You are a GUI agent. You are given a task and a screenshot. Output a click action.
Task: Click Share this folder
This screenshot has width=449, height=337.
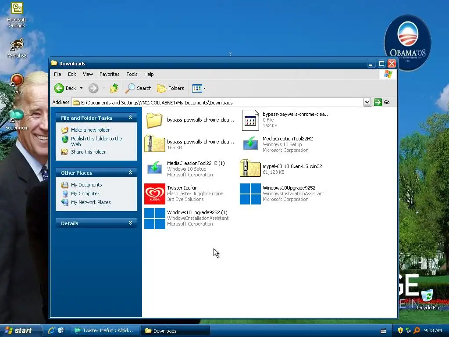click(x=88, y=152)
